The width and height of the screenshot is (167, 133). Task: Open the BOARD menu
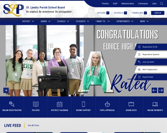(46, 21)
